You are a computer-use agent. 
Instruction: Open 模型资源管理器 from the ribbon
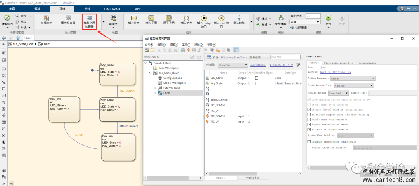tap(89, 22)
